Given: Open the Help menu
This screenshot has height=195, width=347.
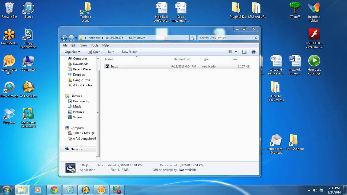Looking at the screenshot, I should [x=105, y=45].
